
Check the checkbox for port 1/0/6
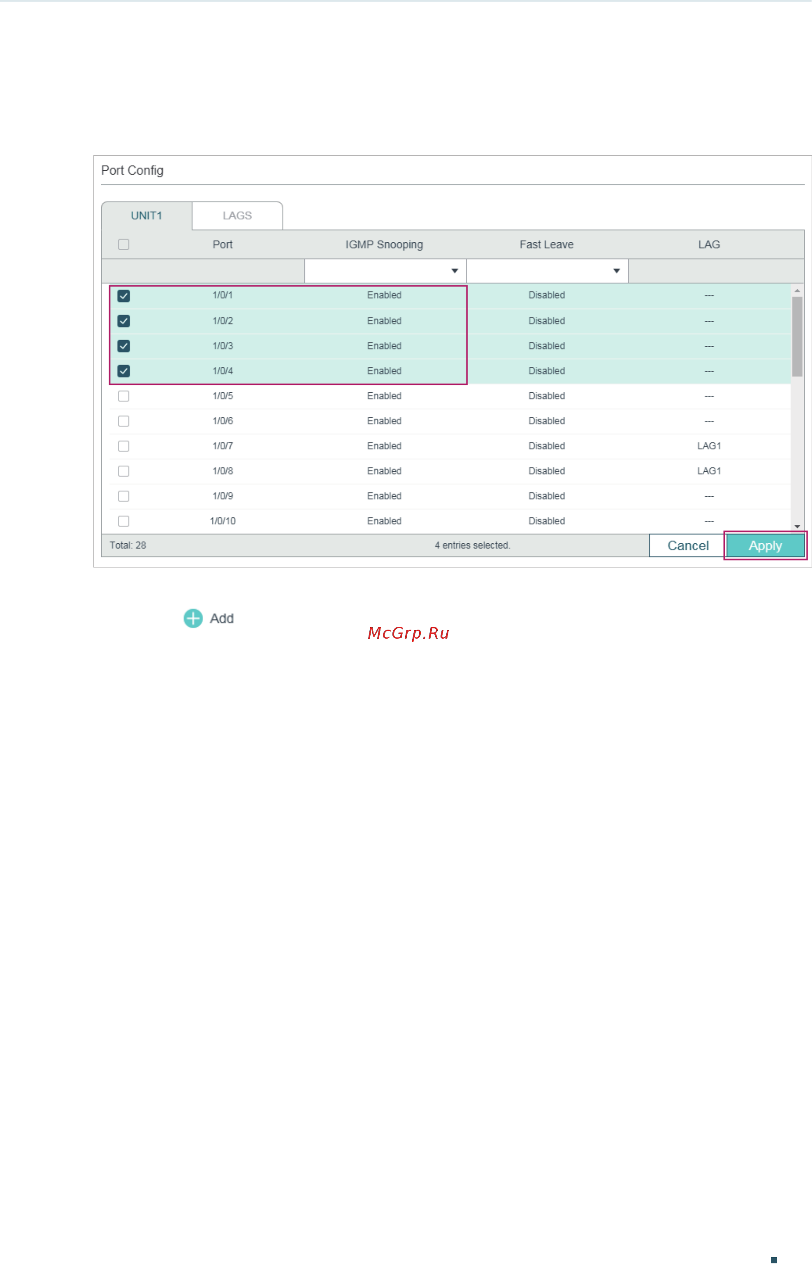124,421
